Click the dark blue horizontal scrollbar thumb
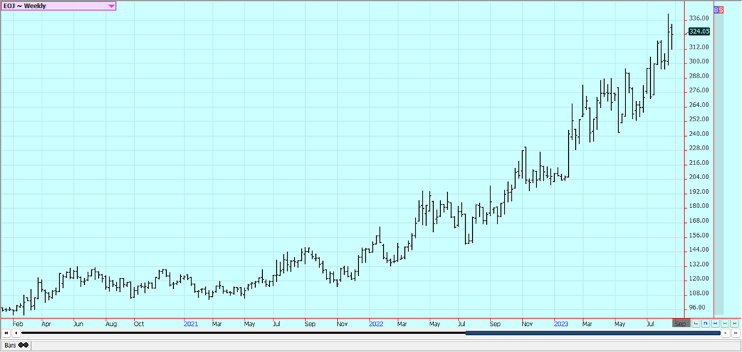The width and height of the screenshot is (742, 352). [592, 333]
